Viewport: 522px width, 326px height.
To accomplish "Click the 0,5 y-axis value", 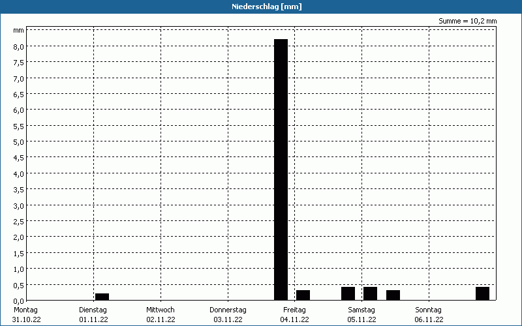I will (19, 286).
